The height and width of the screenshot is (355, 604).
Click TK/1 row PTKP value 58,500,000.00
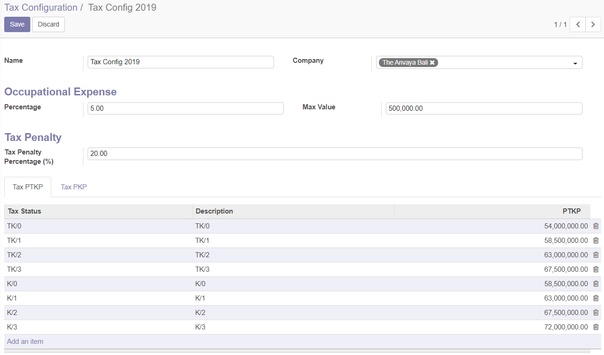pos(566,241)
